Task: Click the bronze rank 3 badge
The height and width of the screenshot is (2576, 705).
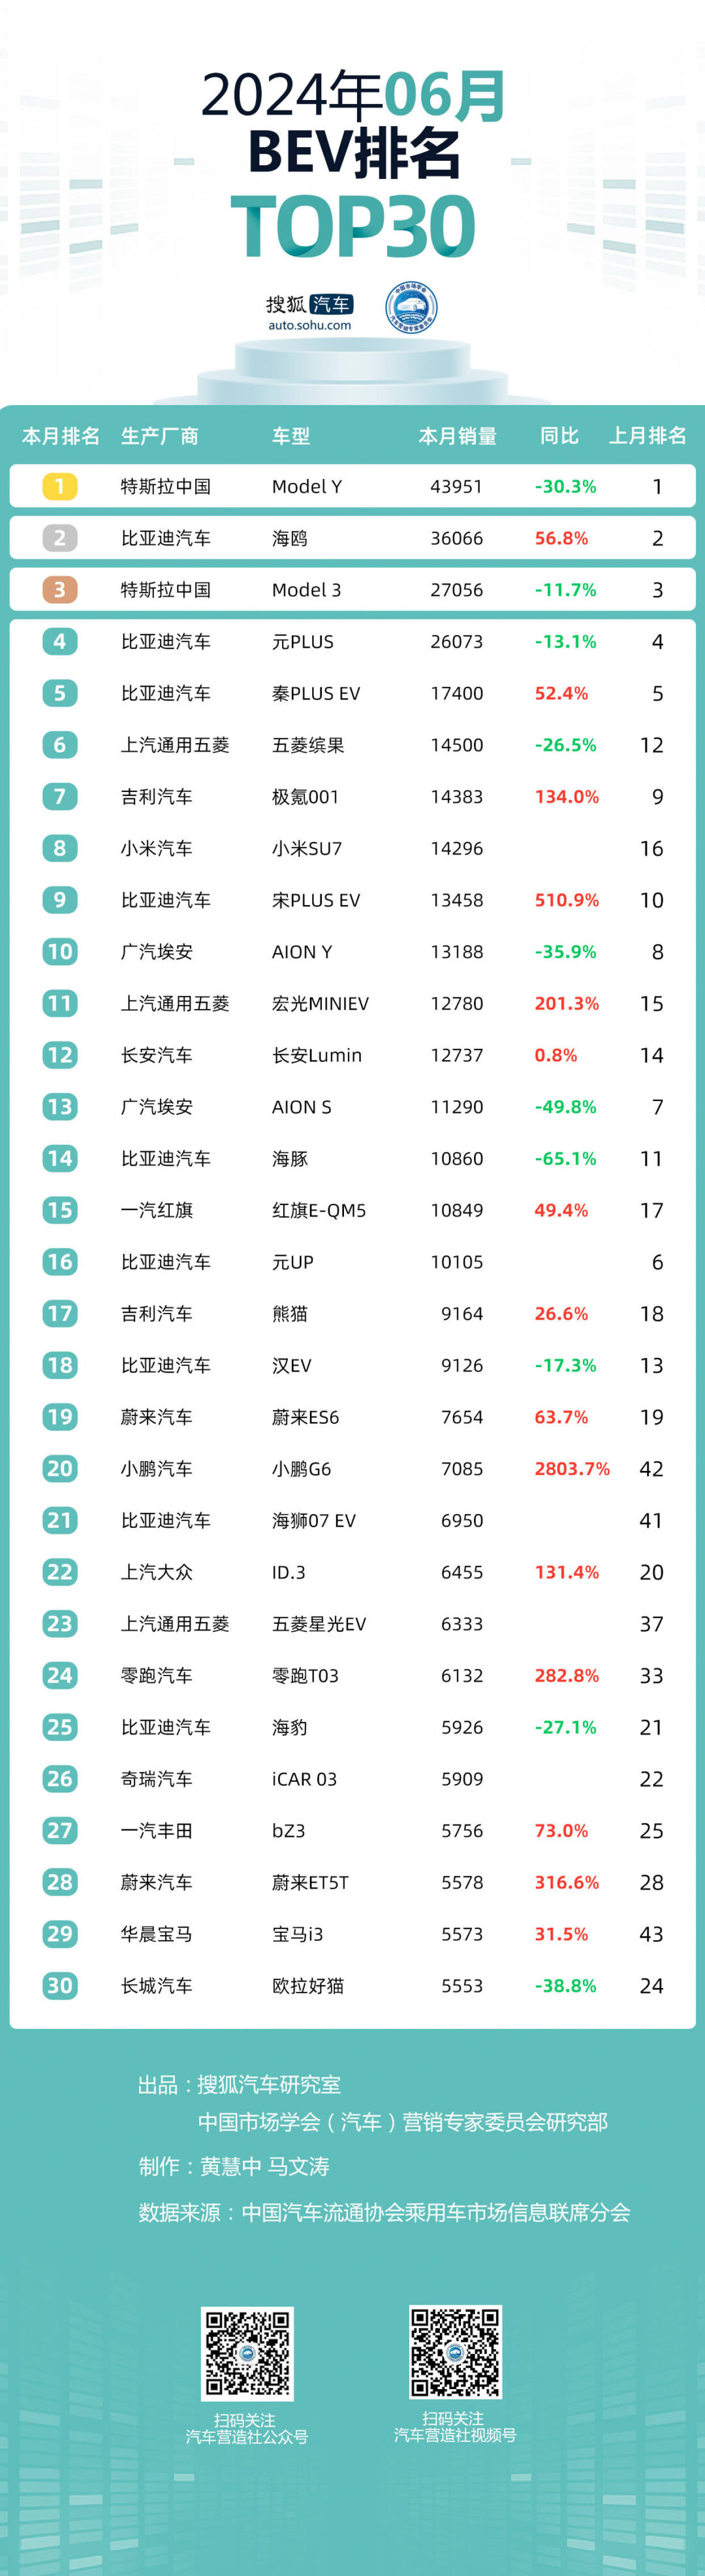Action: (60, 590)
